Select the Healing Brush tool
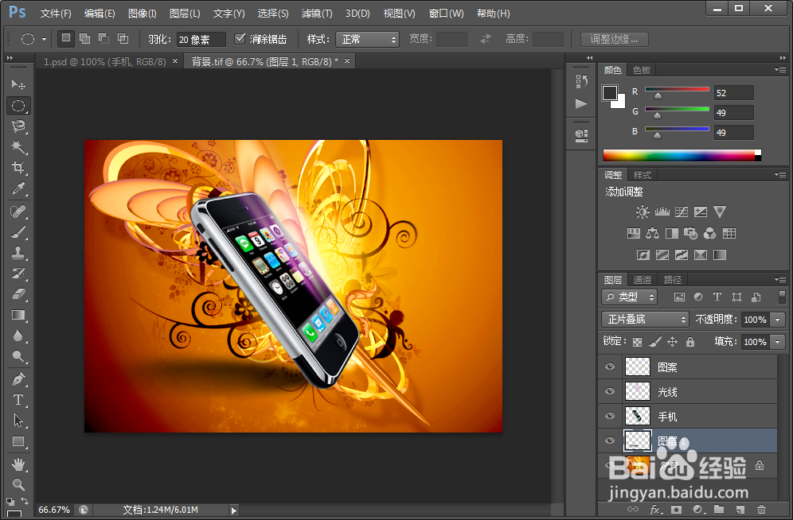 coord(18,211)
